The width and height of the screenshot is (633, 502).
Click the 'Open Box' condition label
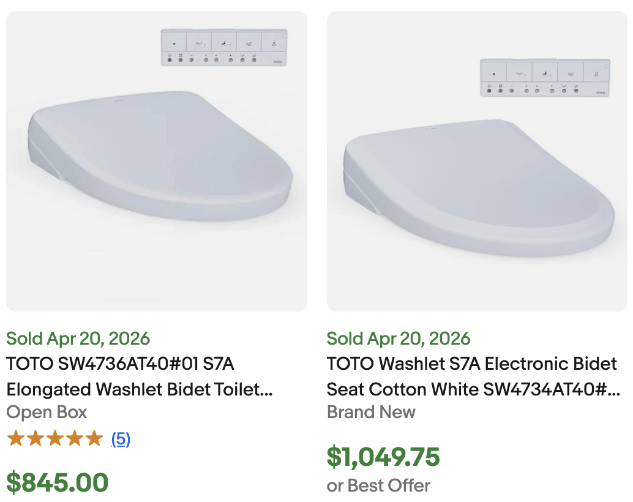coord(47,413)
